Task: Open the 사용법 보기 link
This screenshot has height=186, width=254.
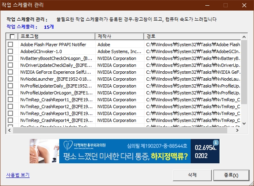Action: pos(18,175)
